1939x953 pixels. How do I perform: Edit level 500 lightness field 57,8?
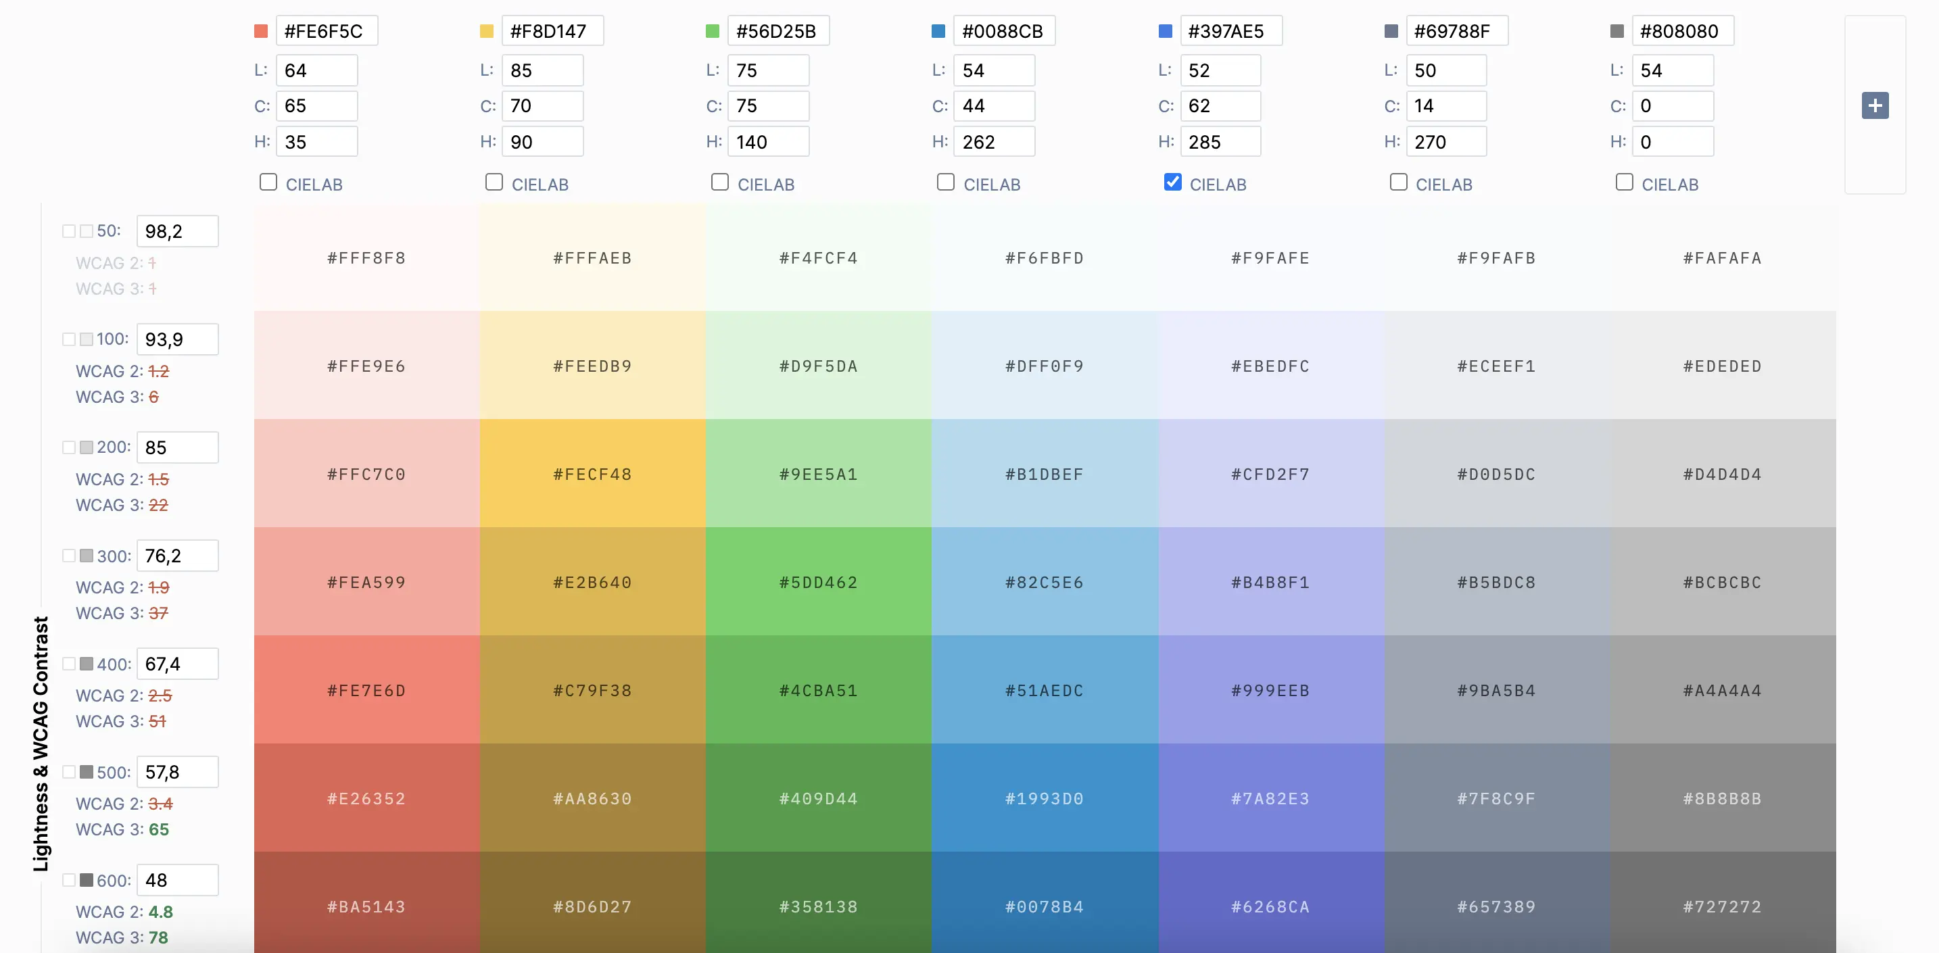tap(178, 773)
